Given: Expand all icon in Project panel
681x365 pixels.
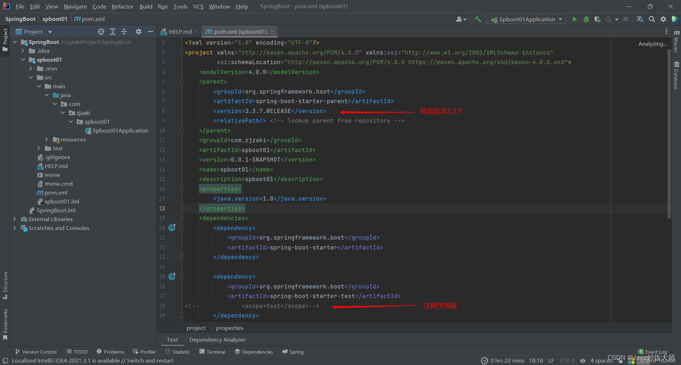Looking at the screenshot, I should pyautogui.click(x=113, y=32).
